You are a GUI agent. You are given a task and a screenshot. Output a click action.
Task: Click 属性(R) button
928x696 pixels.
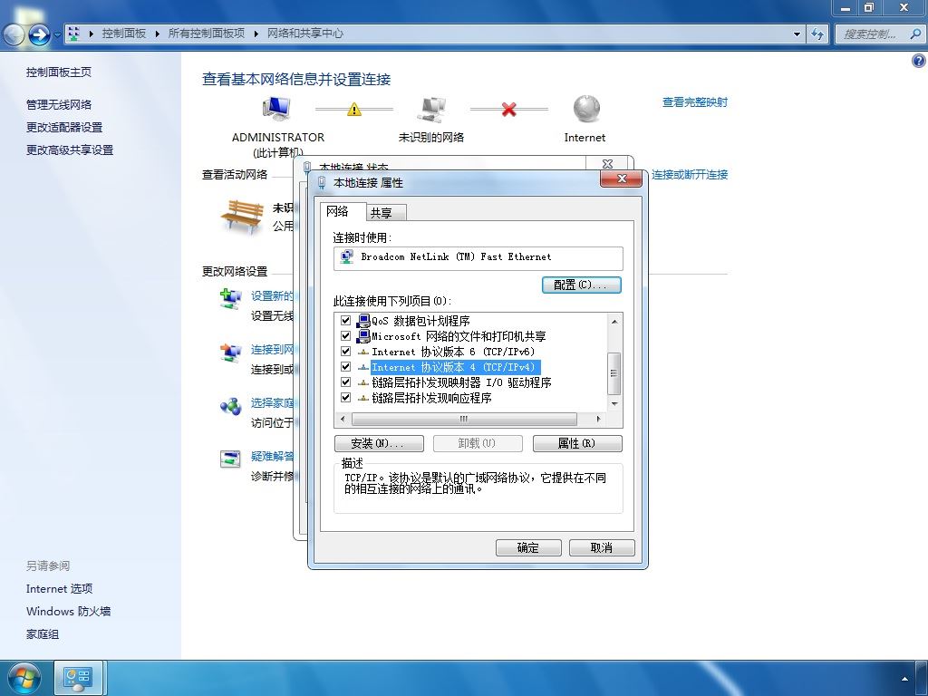tap(577, 443)
